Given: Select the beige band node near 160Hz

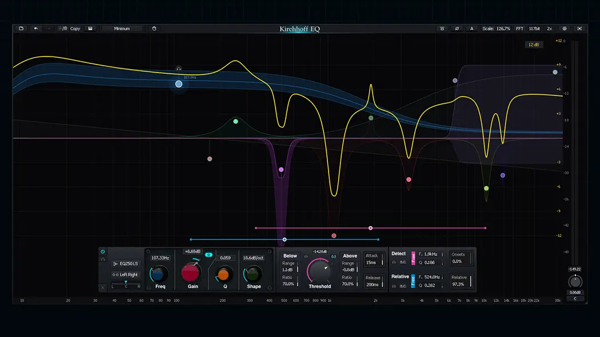Looking at the screenshot, I should 210,159.
